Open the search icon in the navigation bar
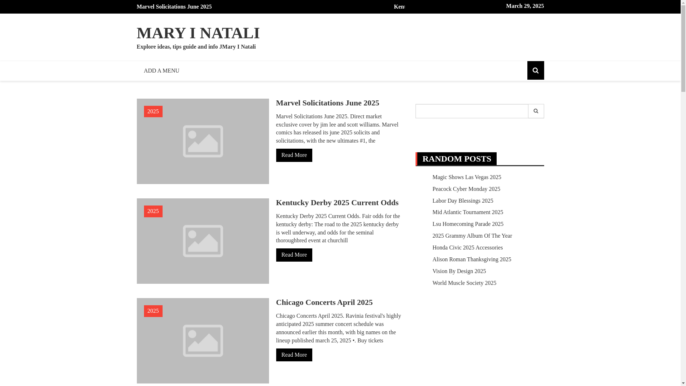Image resolution: width=686 pixels, height=386 pixels. point(535,70)
